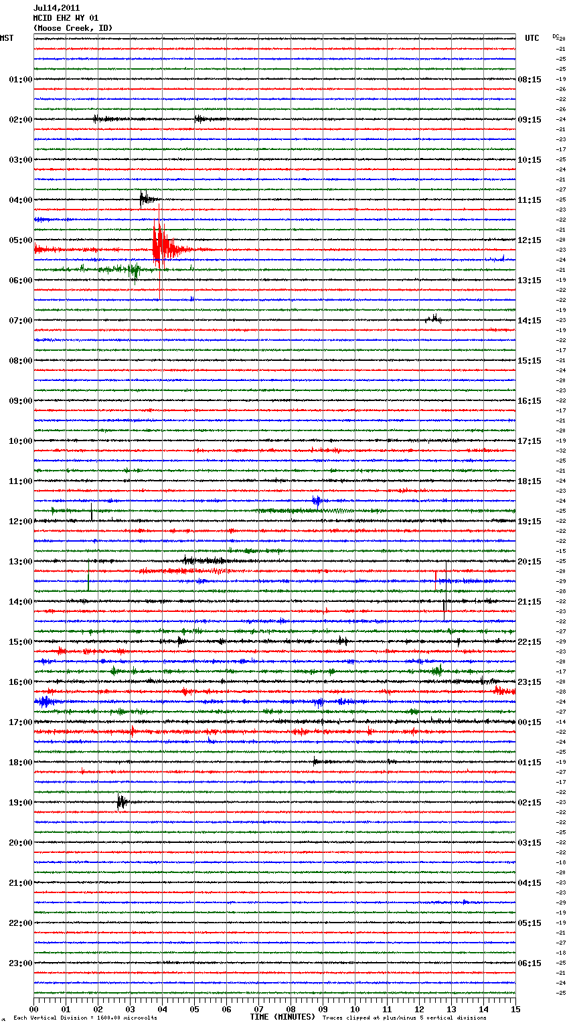569x1027 pixels.
Task: Select the 18:00 MST hour label
Action: [x=21, y=763]
